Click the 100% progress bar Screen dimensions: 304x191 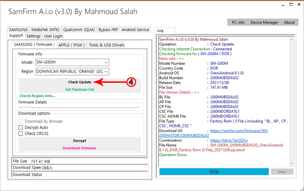pyautogui.click(x=214, y=172)
